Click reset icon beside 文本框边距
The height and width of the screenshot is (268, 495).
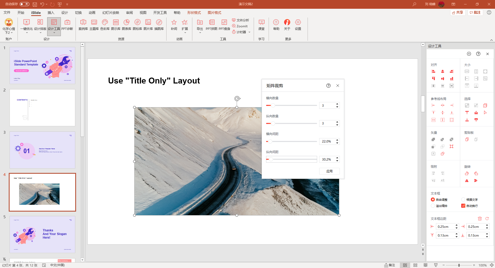487,219
